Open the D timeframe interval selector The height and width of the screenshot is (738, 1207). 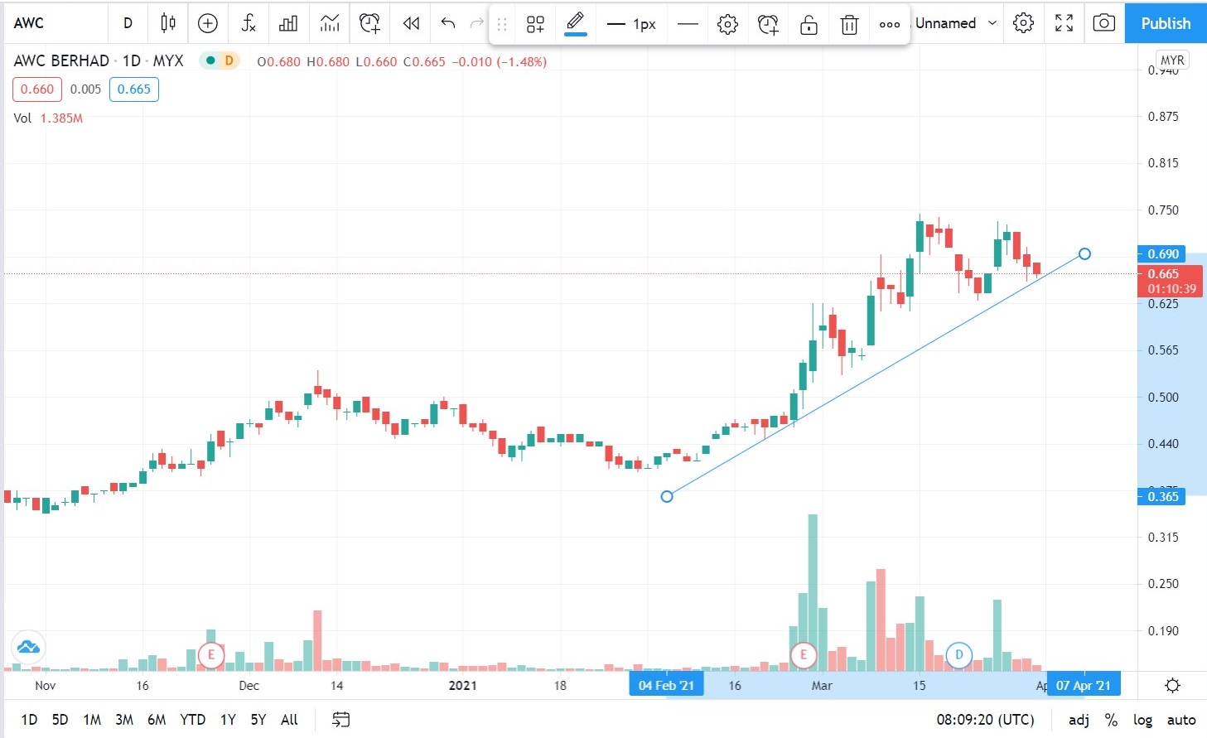(128, 23)
